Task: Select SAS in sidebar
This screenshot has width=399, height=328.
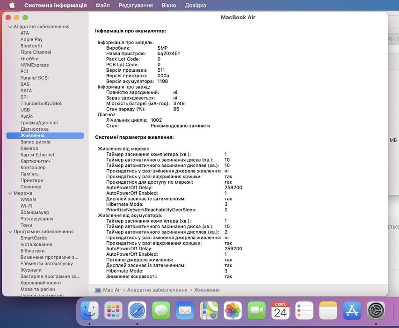Action: [25, 84]
